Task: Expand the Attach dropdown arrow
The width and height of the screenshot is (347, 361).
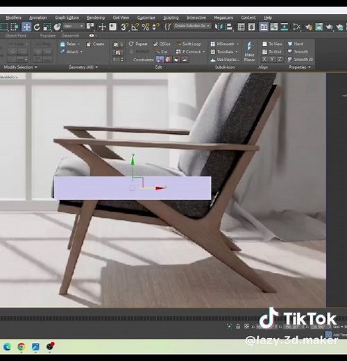Action: pyautogui.click(x=81, y=51)
